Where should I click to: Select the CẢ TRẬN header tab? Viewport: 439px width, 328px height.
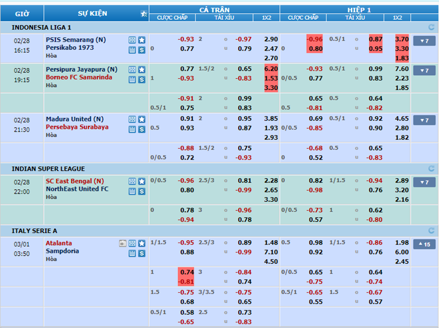tap(214, 10)
